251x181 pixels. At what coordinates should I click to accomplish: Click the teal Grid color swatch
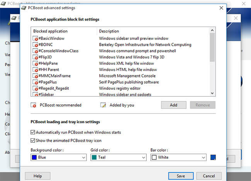[x=94, y=158]
